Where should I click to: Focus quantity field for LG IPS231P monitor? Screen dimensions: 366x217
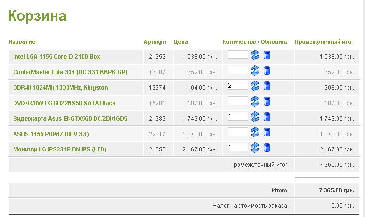(238, 147)
